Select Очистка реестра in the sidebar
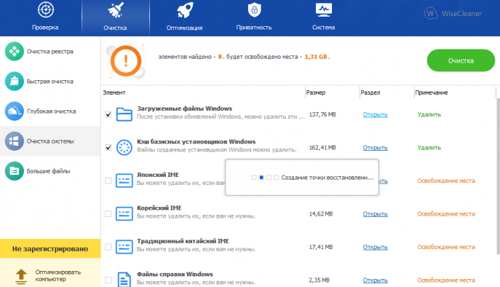Screen dimensions: 500x287 (50, 51)
